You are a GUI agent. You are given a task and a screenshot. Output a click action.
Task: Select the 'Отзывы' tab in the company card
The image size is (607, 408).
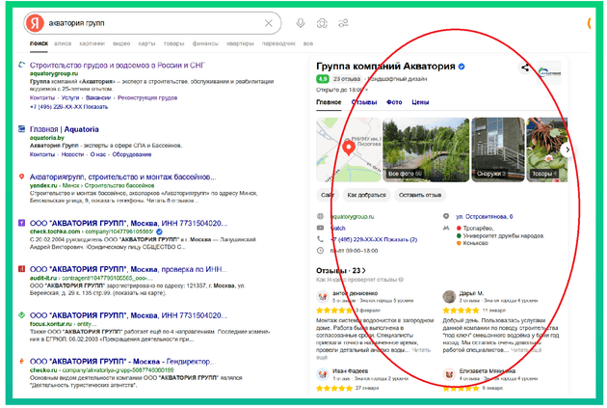[x=364, y=102]
